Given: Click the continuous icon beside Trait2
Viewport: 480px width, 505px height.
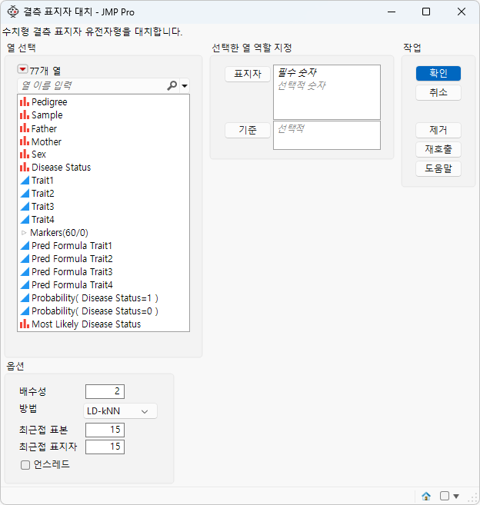Looking at the screenshot, I should [x=25, y=193].
